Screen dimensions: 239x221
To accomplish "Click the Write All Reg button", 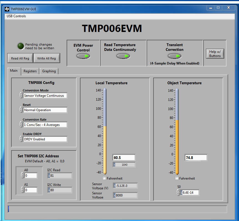I will 46,58.
